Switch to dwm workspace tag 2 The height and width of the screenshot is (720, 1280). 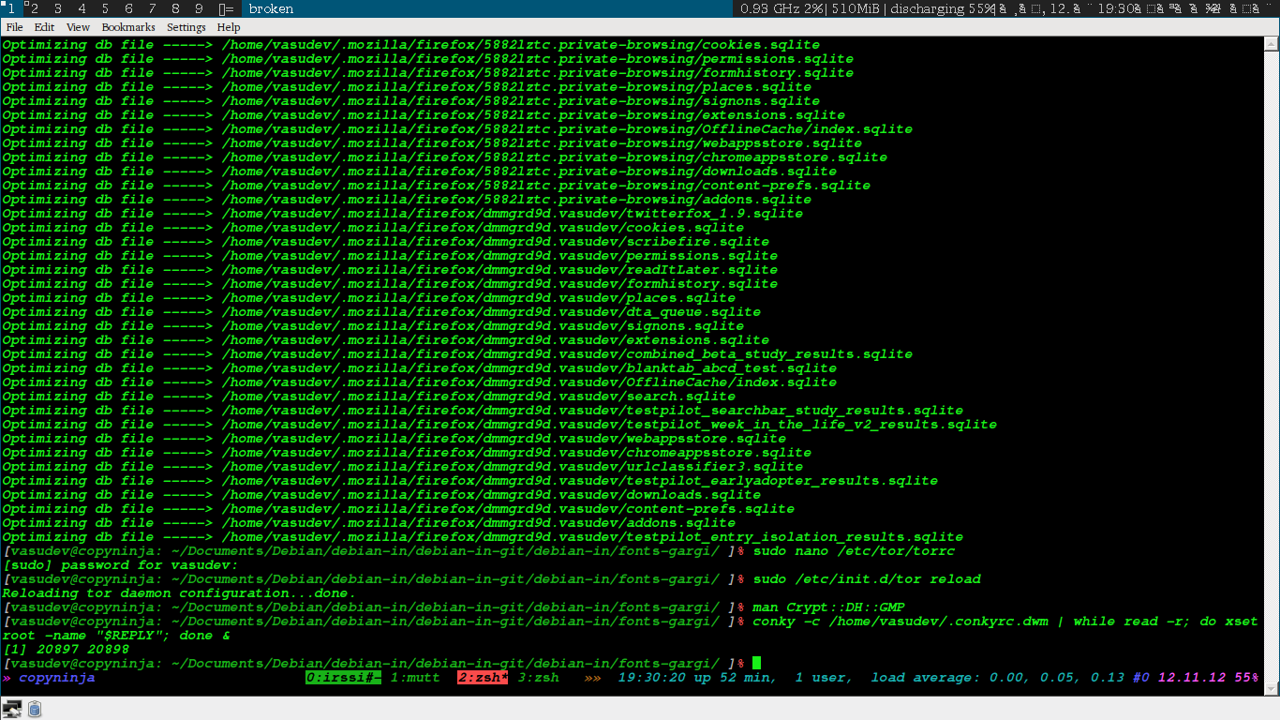34,8
